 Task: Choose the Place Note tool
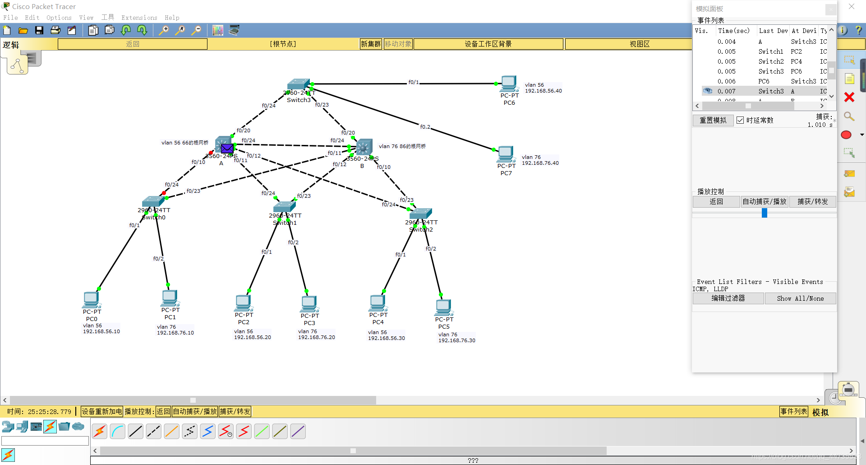pos(849,79)
